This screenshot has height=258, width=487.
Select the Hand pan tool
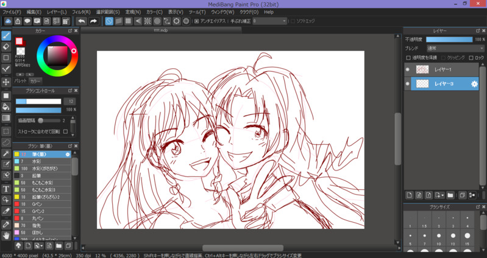point(6,235)
